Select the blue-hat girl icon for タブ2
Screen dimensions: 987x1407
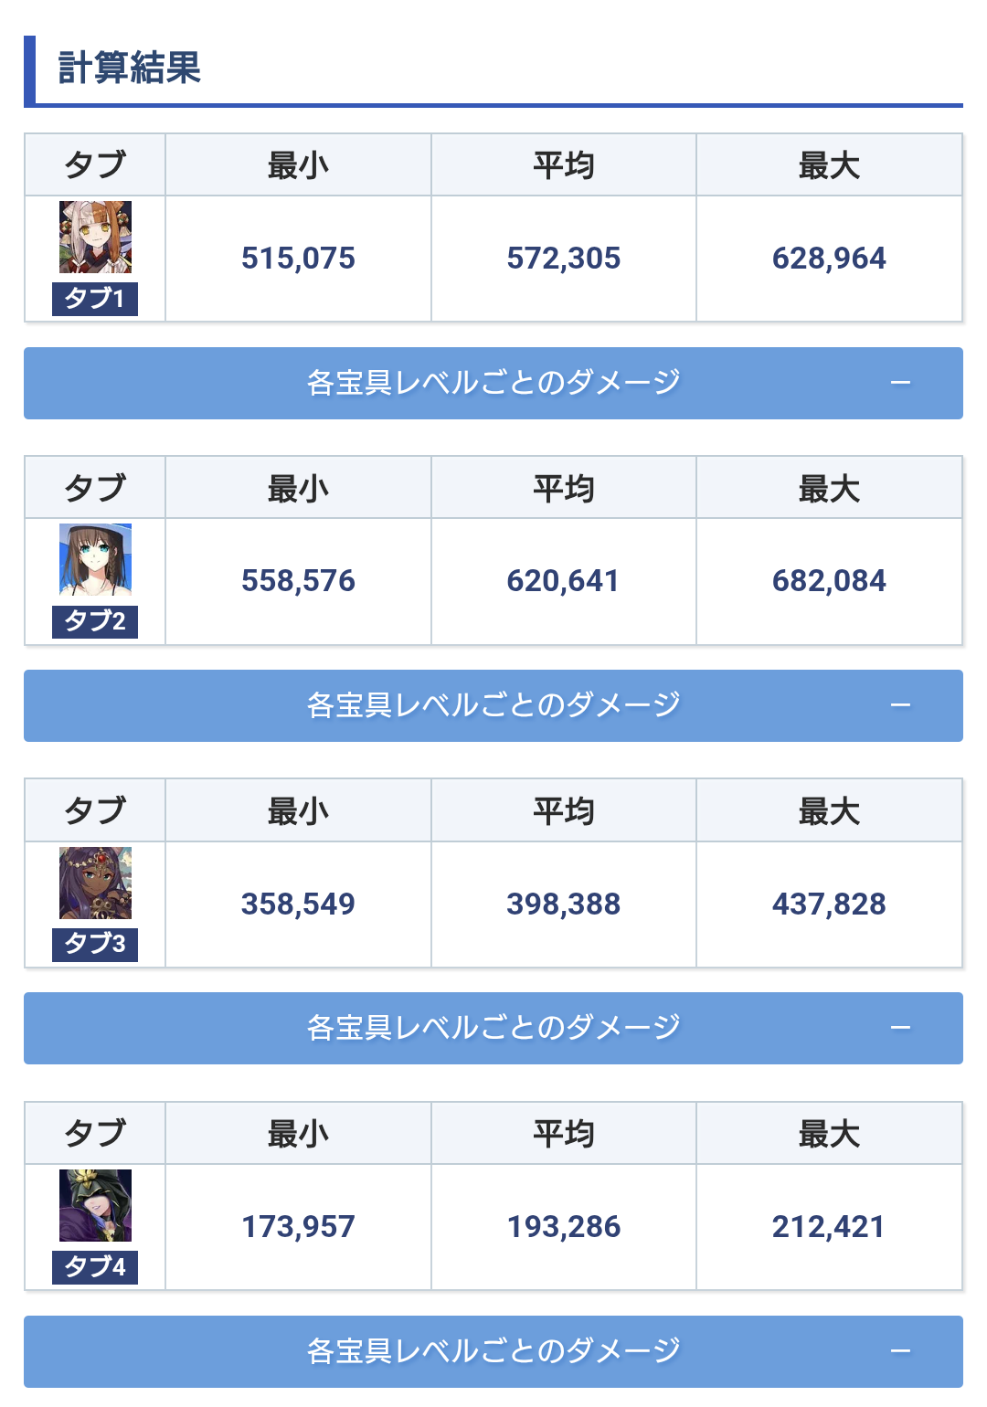(95, 560)
